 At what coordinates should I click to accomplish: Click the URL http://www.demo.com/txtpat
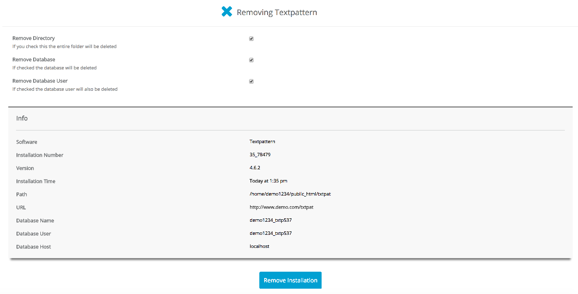click(x=282, y=207)
